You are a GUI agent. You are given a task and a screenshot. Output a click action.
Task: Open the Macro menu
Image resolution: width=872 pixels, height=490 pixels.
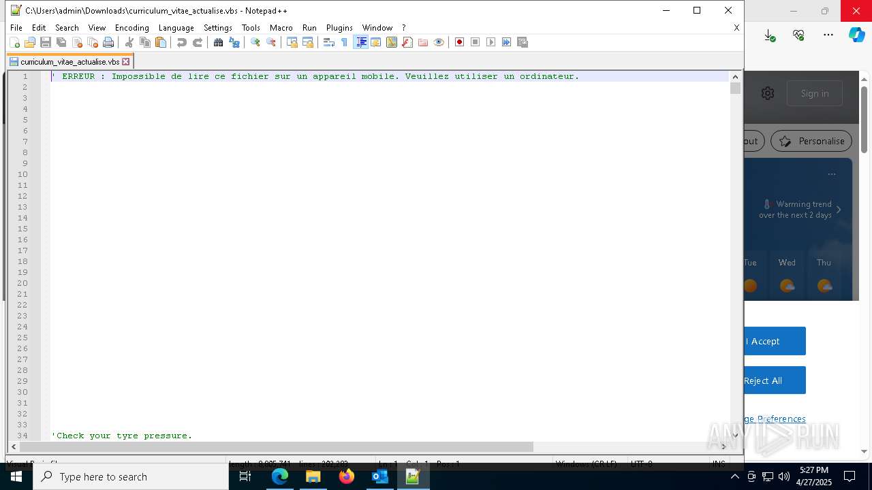tap(281, 28)
